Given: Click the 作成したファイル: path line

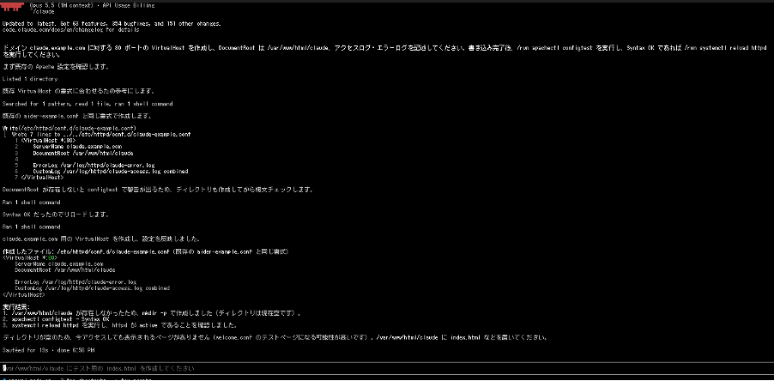Looking at the screenshot, I should pyautogui.click(x=146, y=251).
